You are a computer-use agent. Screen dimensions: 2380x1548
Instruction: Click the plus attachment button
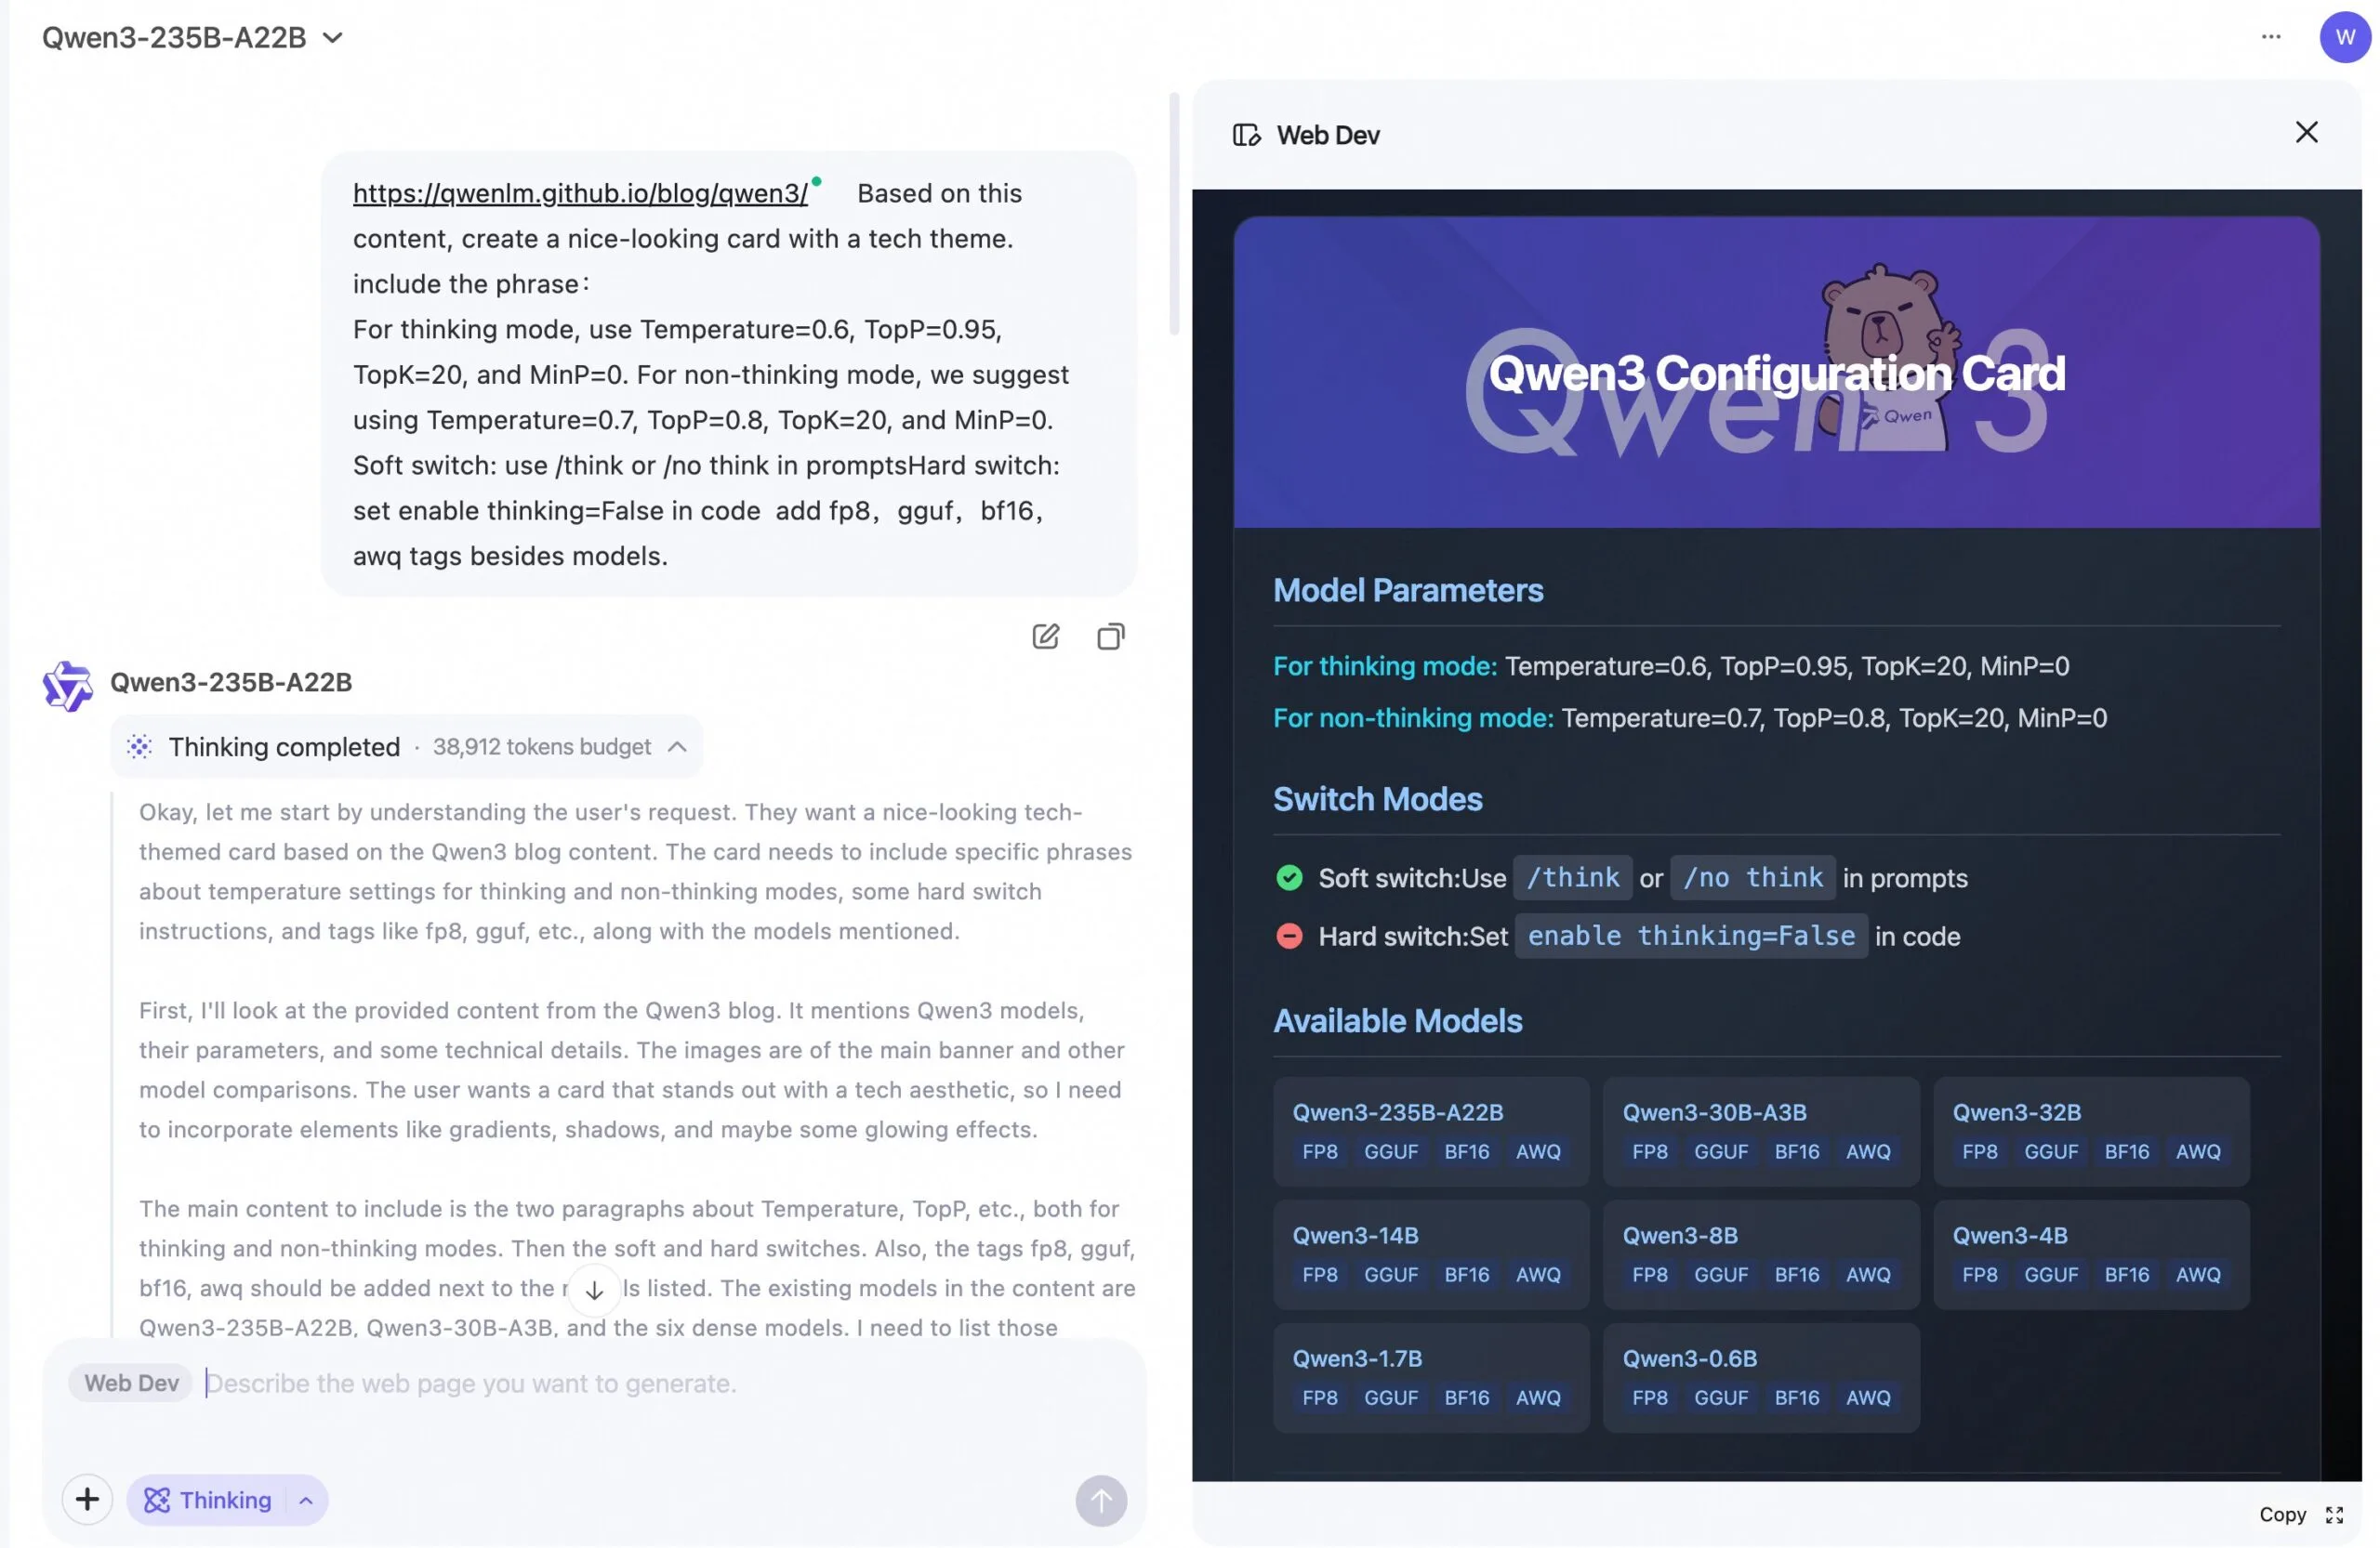pyautogui.click(x=87, y=1499)
